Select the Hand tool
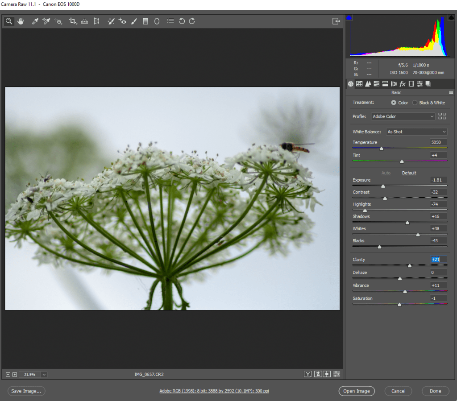This screenshot has width=457, height=401. pos(21,21)
